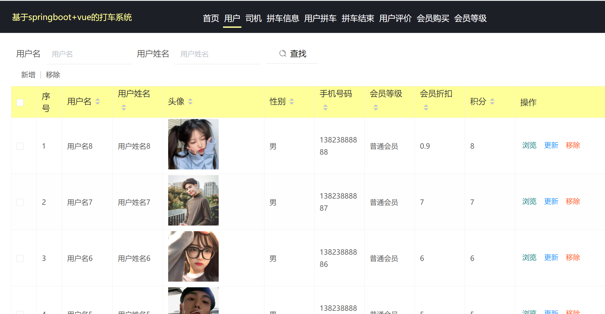The height and width of the screenshot is (314, 605).
Task: Click the search magnifier icon next to 查找
Action: click(x=282, y=54)
